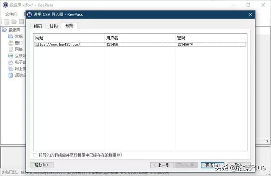Close the KeePass main window
Screen dimensions: 271x176
coord(263,5)
